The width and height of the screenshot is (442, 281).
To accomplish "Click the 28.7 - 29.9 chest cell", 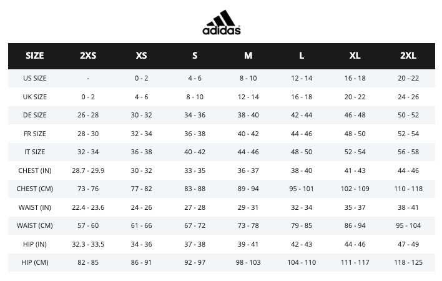I will (x=88, y=170).
